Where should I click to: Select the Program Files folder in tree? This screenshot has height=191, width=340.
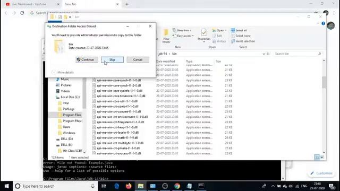(70, 115)
